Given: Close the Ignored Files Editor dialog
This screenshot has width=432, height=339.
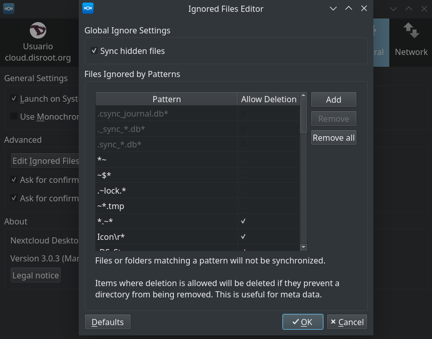Looking at the screenshot, I should pyautogui.click(x=364, y=8).
